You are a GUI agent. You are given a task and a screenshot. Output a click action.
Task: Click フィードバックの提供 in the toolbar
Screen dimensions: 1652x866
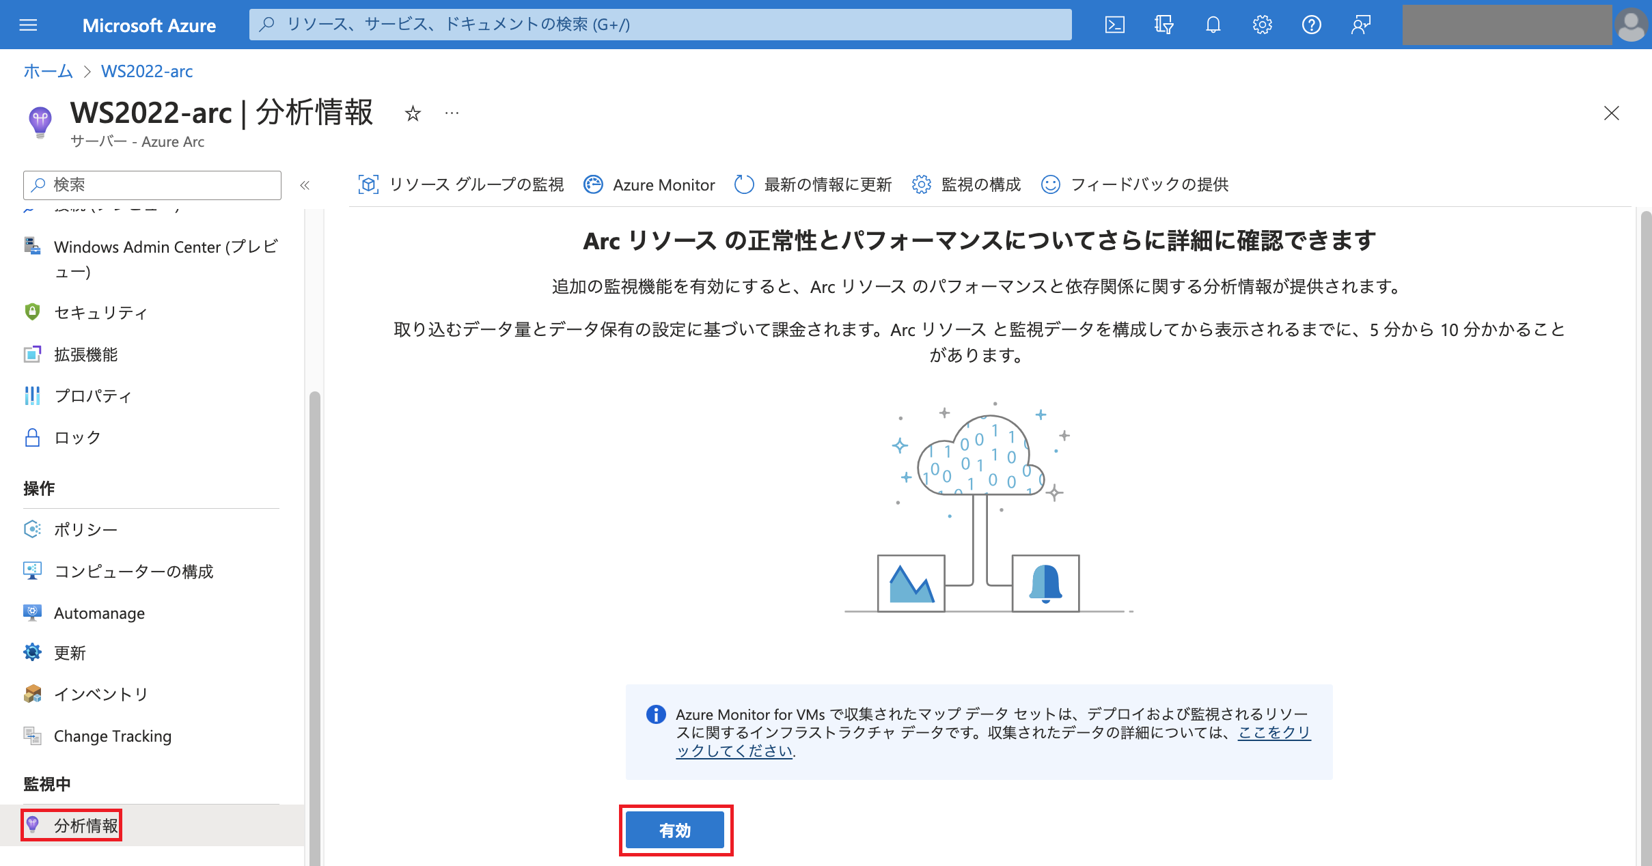(x=1134, y=184)
